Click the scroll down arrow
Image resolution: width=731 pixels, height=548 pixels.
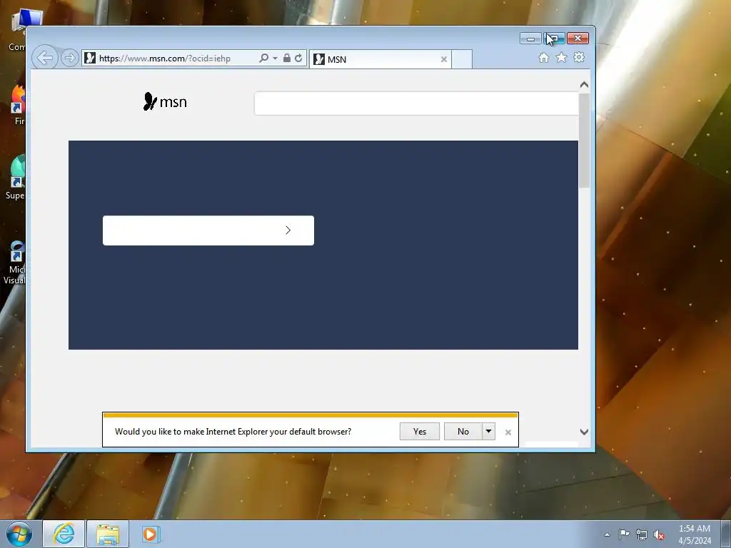coord(584,432)
